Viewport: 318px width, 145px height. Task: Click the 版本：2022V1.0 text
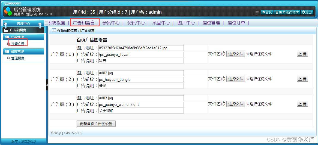pos(23,141)
